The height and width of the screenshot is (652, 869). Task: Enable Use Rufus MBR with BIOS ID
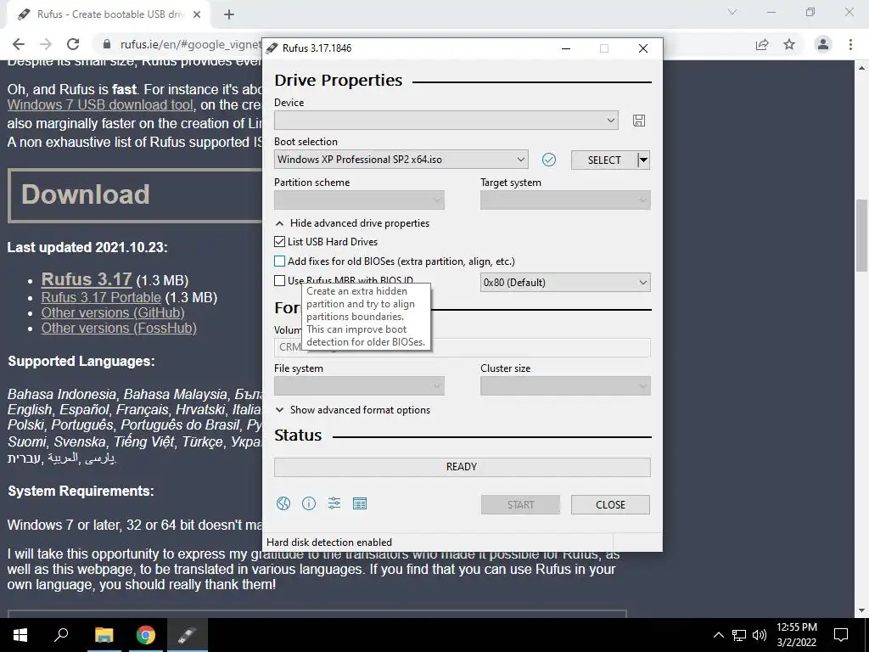[280, 280]
